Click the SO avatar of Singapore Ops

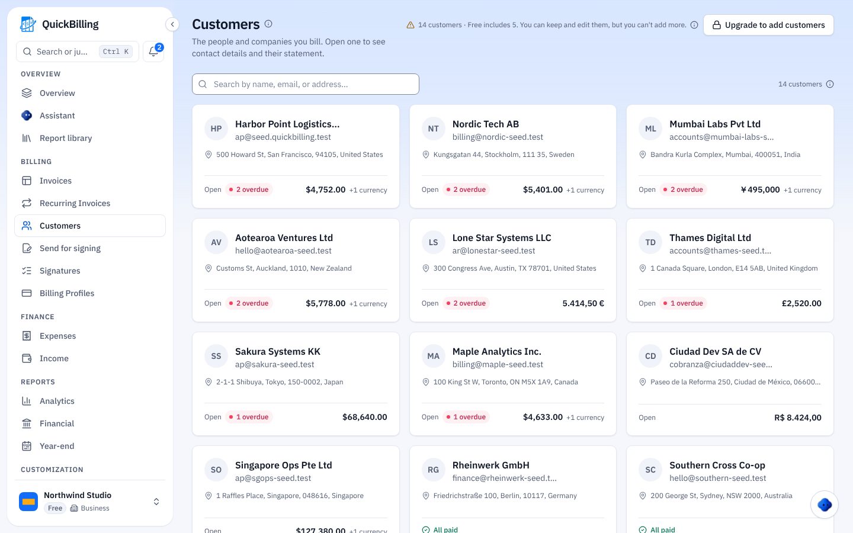[216, 470]
